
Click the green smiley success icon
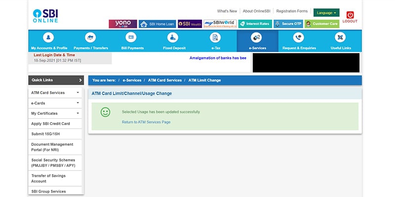pyautogui.click(x=105, y=112)
